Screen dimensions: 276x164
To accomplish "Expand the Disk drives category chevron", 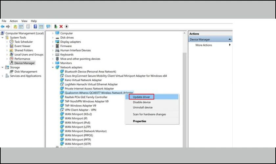I will (x=53, y=37).
